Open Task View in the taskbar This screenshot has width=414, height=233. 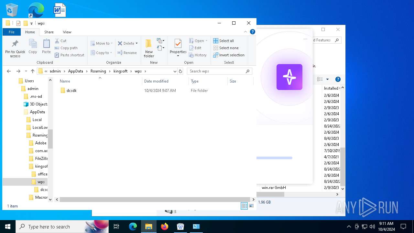pyautogui.click(x=117, y=227)
